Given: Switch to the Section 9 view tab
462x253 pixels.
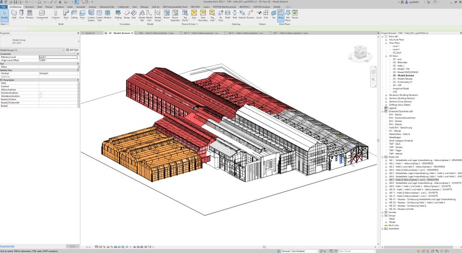Looking at the screenshot, I should point(90,32).
